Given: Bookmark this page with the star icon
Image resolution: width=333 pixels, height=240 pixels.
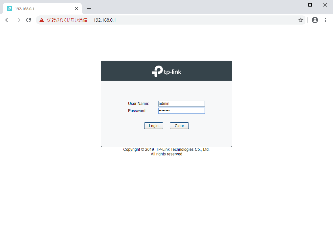Looking at the screenshot, I should 301,20.
